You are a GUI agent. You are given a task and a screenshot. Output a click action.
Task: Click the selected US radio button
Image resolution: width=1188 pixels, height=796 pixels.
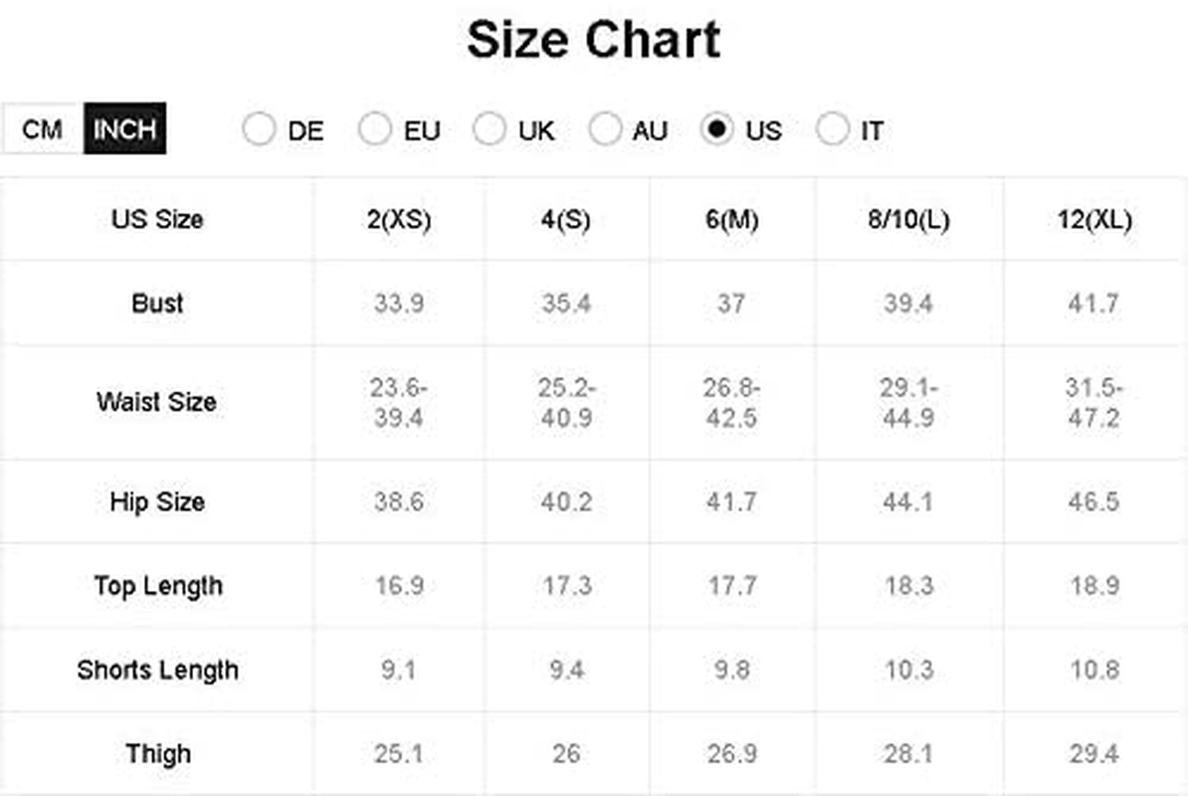716,128
